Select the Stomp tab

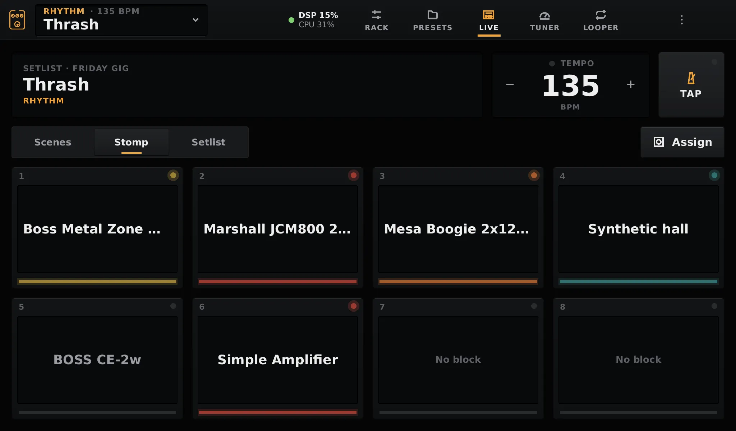[x=131, y=142]
